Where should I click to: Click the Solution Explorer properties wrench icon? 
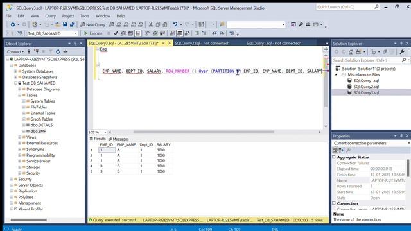click(402, 52)
